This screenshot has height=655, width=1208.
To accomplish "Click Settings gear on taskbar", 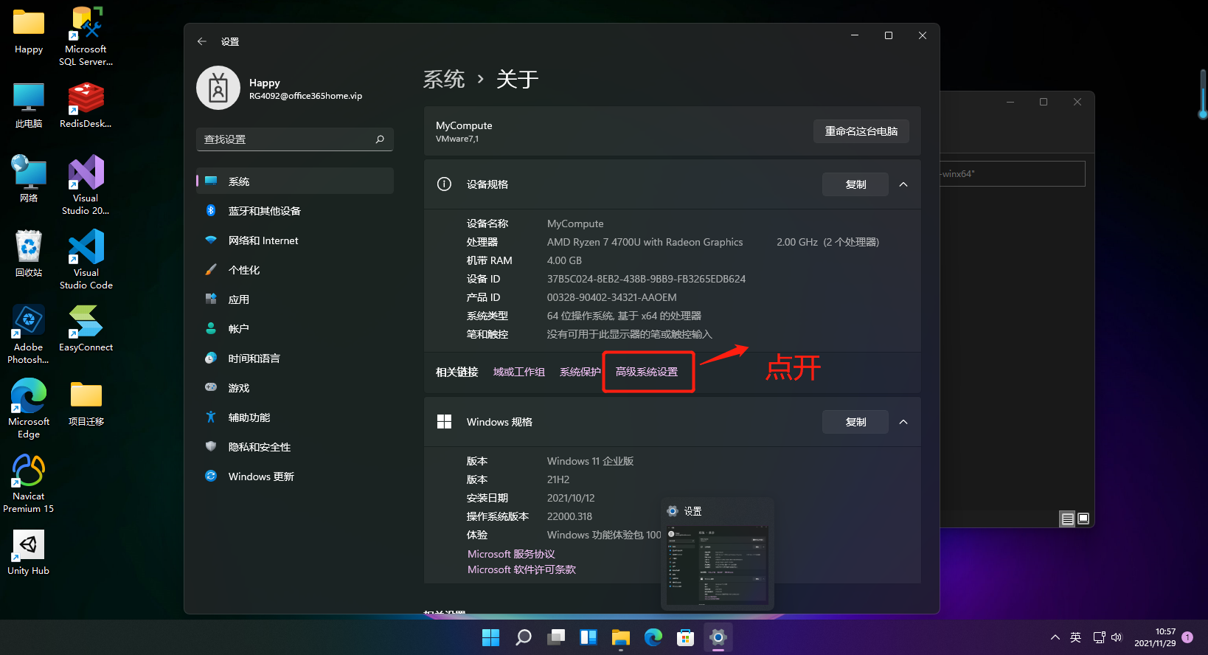I will [x=718, y=637].
